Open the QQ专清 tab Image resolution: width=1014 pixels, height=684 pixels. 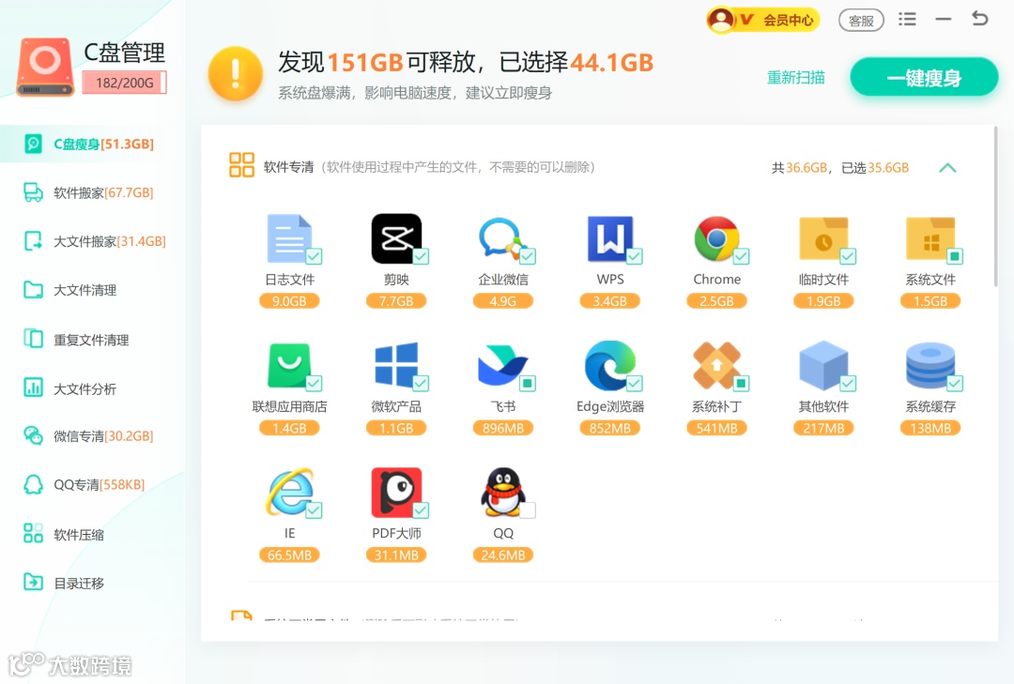tap(92, 484)
